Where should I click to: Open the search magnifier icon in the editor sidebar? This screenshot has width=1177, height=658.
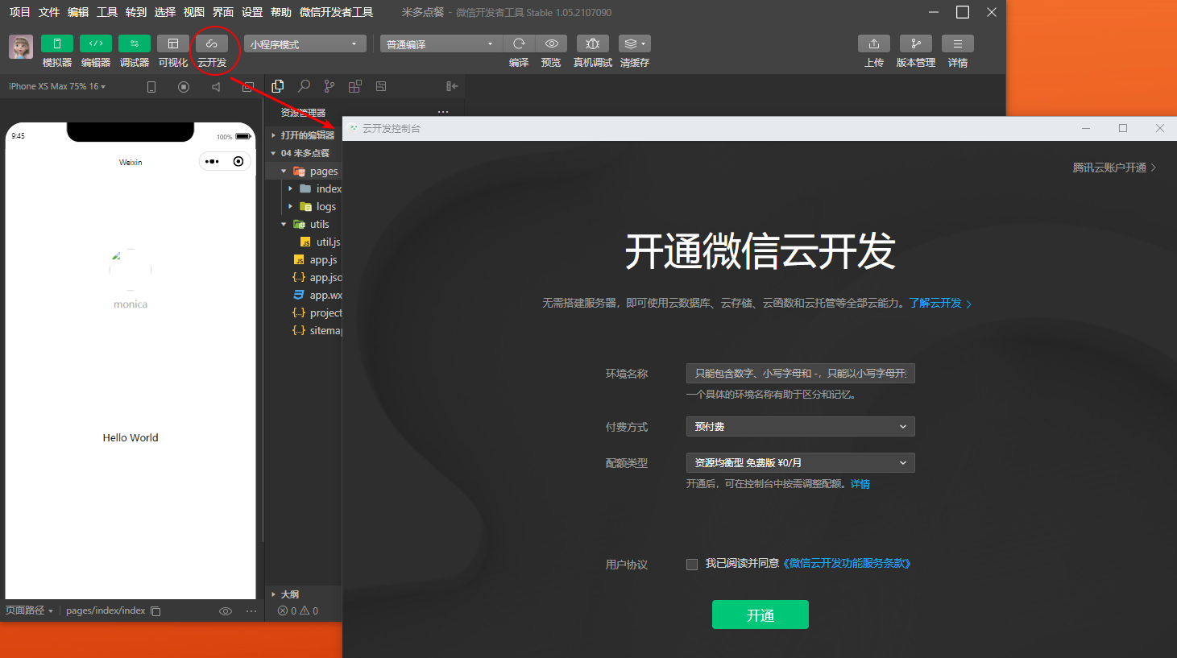(304, 86)
